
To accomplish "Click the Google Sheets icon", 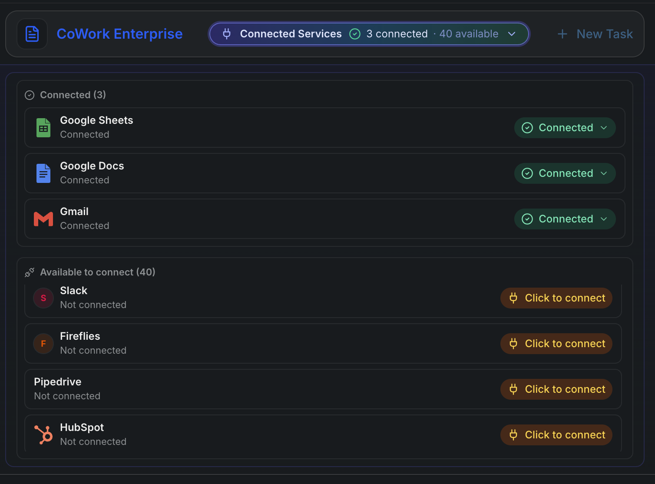I will coord(43,128).
